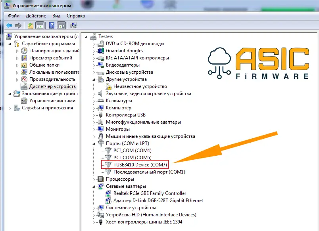Click the Процессоры chip icon
The width and height of the screenshot is (319, 231).
click(101, 179)
